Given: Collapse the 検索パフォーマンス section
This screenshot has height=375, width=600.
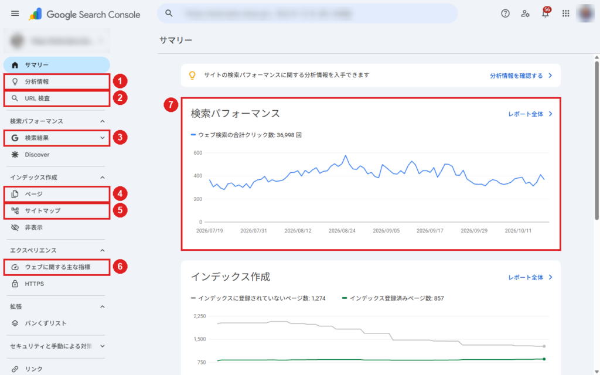Looking at the screenshot, I should (102, 121).
